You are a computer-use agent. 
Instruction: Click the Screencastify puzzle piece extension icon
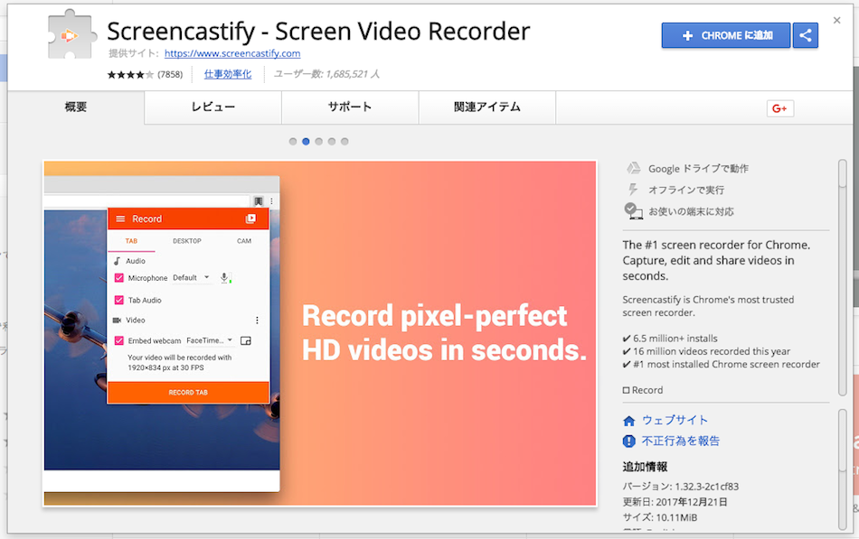pyautogui.click(x=73, y=34)
